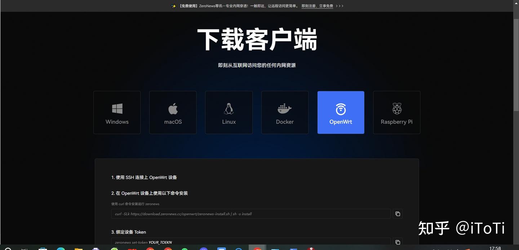
Task: Select the macOS Apple icon
Action: pos(173,108)
